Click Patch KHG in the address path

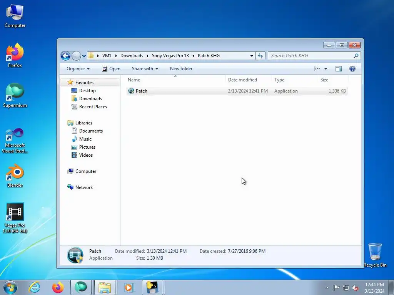[209, 56]
